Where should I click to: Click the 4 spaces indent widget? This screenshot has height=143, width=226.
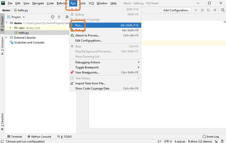click(x=180, y=142)
